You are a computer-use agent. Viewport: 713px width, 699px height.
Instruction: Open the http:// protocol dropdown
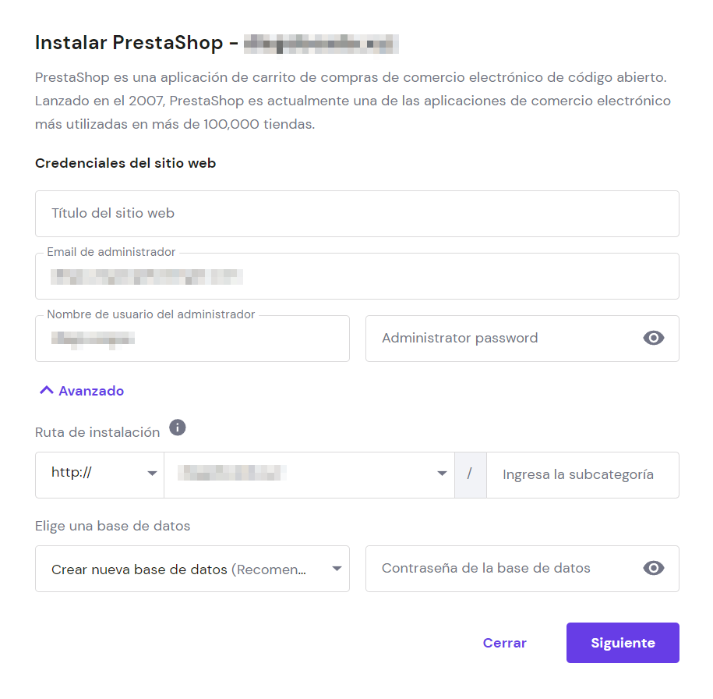click(99, 474)
